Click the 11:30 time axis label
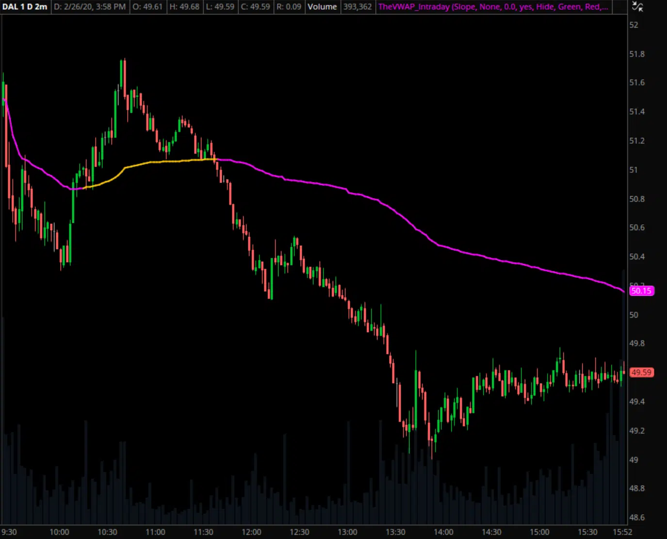 [203, 532]
